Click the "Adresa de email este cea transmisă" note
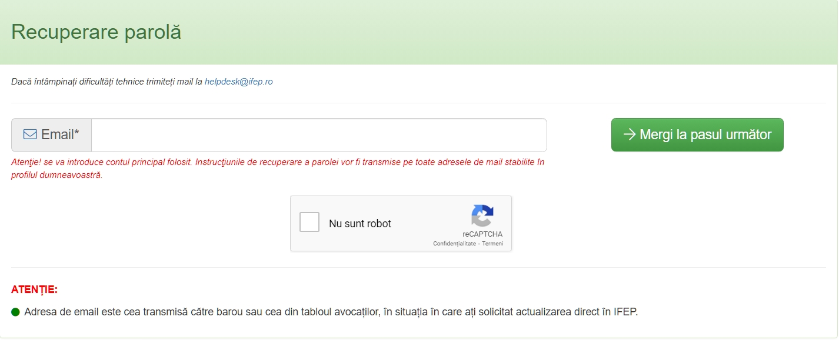 [331, 312]
